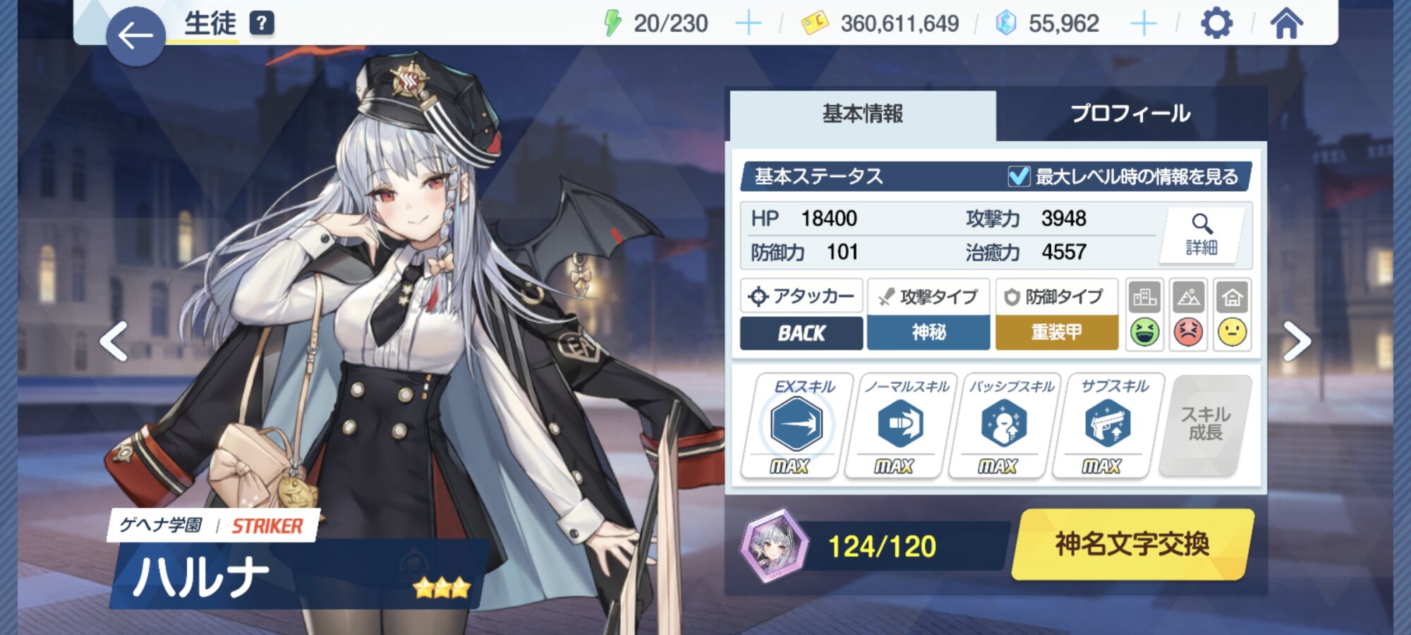Show next student with the right chevron
The width and height of the screenshot is (1411, 635).
[x=1297, y=341]
